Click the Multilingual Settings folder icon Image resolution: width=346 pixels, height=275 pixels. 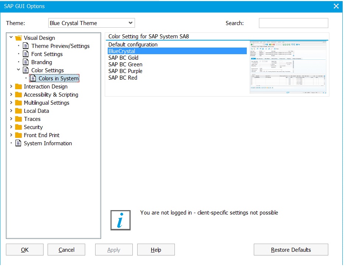click(18, 103)
